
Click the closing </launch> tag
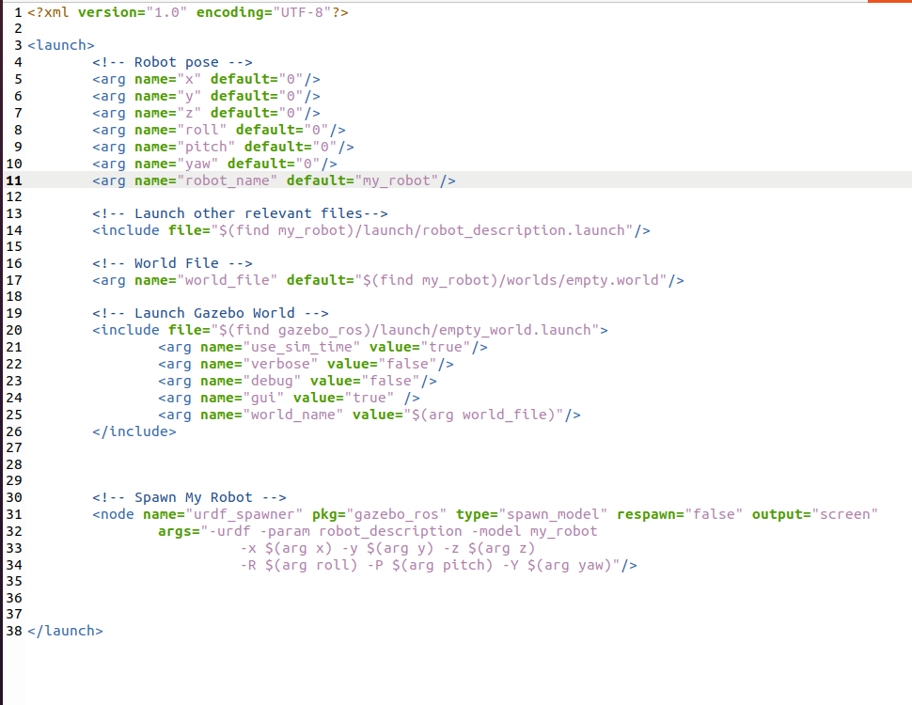pyautogui.click(x=65, y=631)
